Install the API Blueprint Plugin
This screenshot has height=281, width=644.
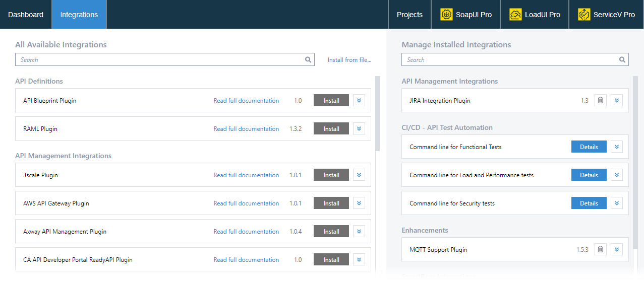[x=331, y=100]
